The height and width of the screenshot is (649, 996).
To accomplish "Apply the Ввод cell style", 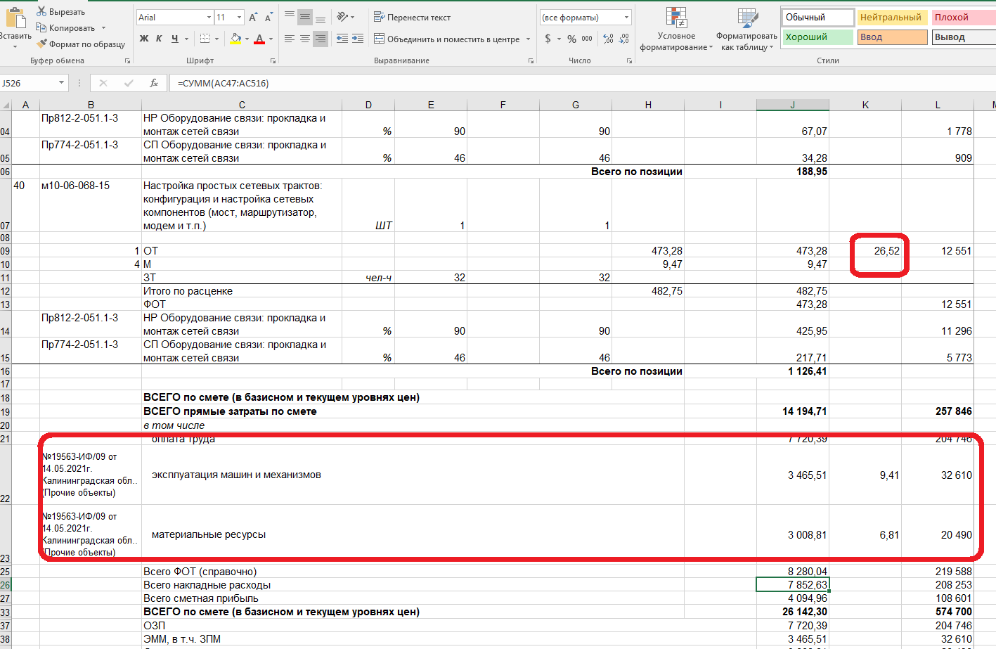I will click(892, 37).
